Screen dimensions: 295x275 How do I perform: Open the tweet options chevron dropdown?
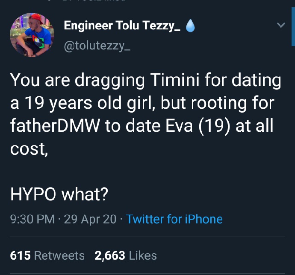[x=280, y=26]
